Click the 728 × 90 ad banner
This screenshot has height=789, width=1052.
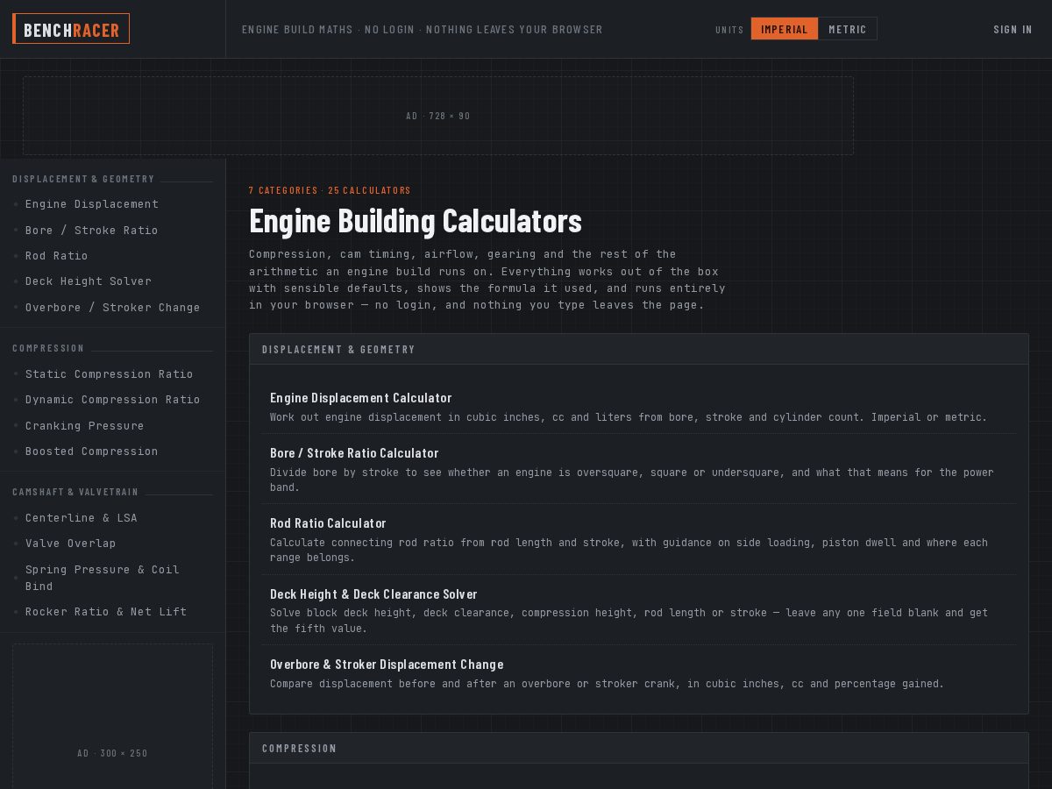click(x=438, y=116)
